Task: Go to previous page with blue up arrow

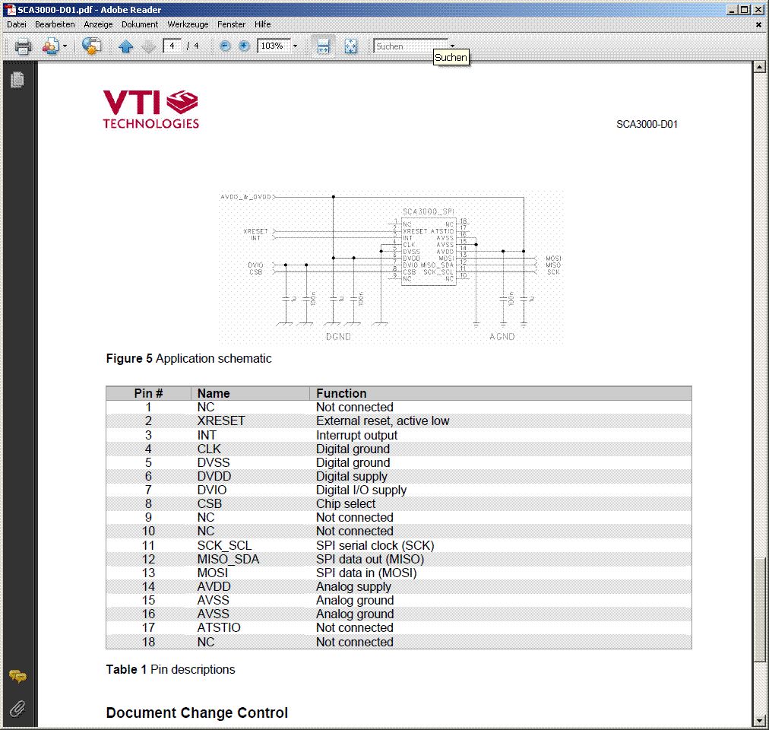Action: pyautogui.click(x=125, y=46)
